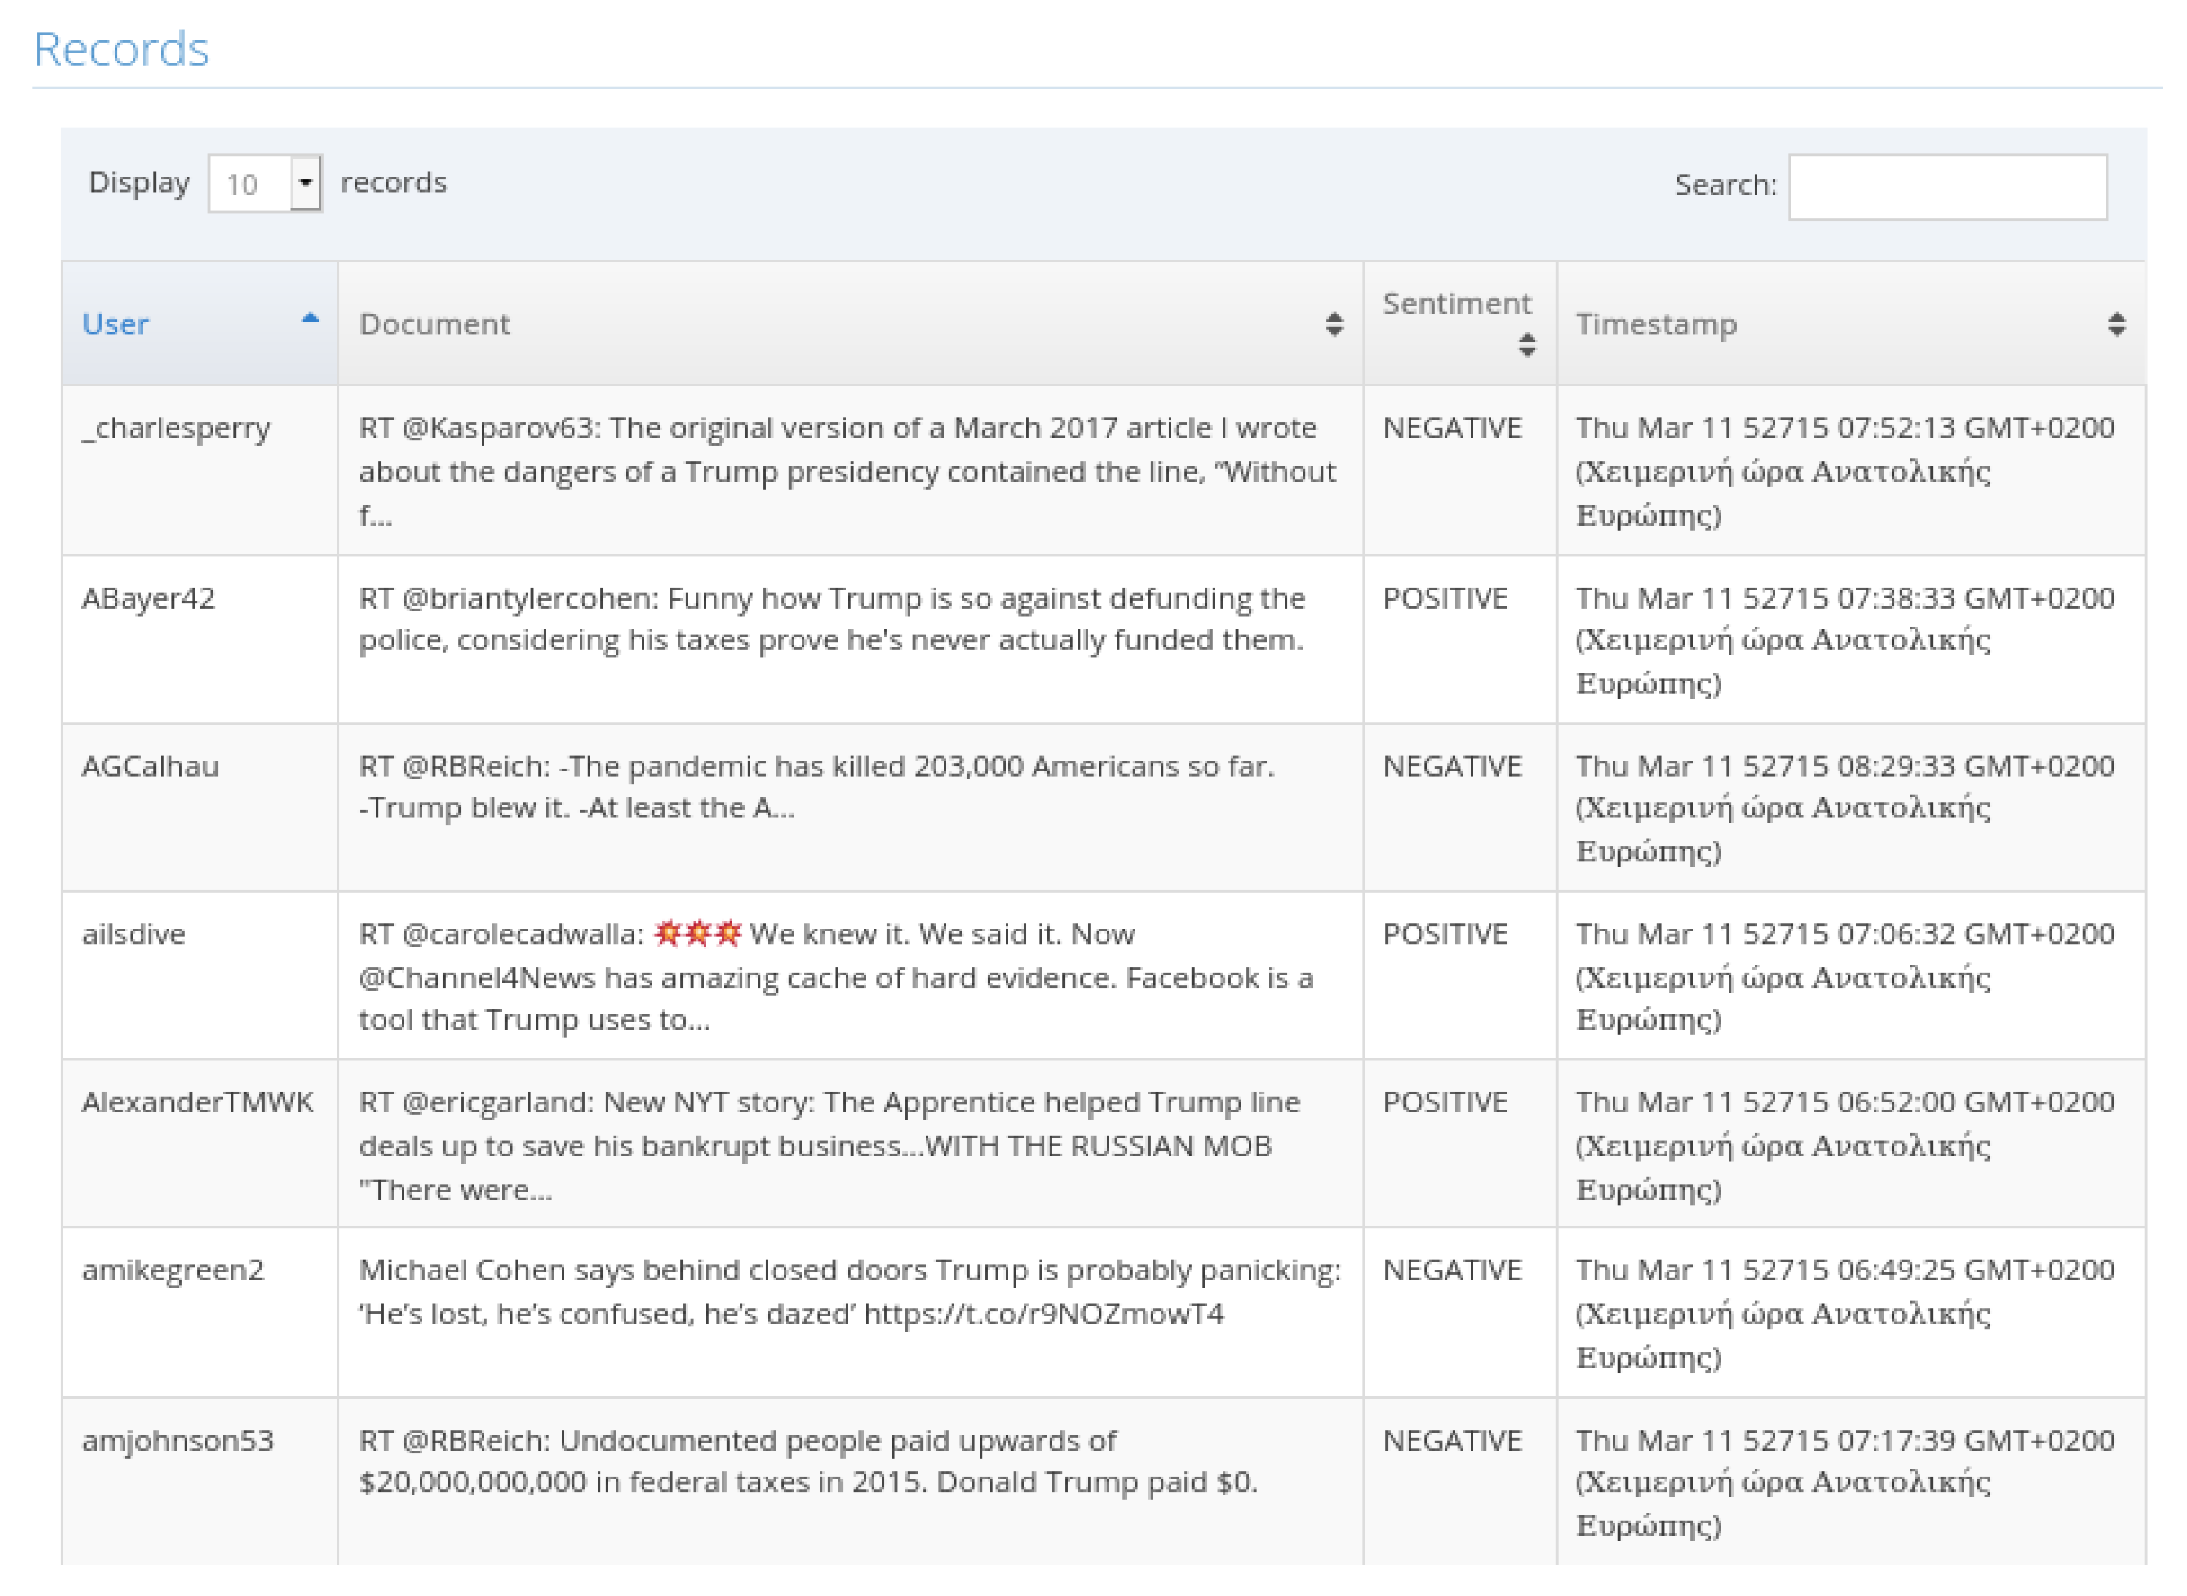Click the Document column sort arrows icon
This screenshot has width=2187, height=1596.
[x=1335, y=324]
